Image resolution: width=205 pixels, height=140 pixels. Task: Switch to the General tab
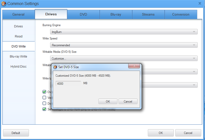click(18, 14)
